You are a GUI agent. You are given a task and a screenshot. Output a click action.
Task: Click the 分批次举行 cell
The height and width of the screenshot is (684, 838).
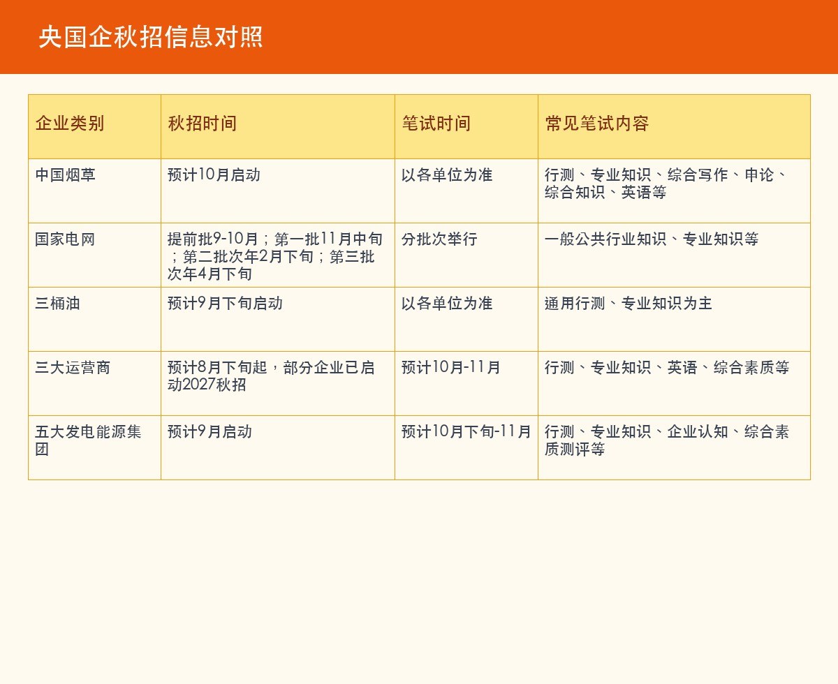tap(466, 255)
